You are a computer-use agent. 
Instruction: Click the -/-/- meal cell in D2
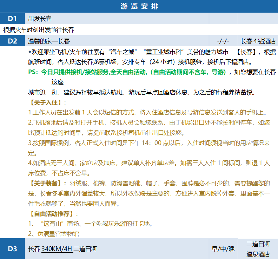pos(223,41)
